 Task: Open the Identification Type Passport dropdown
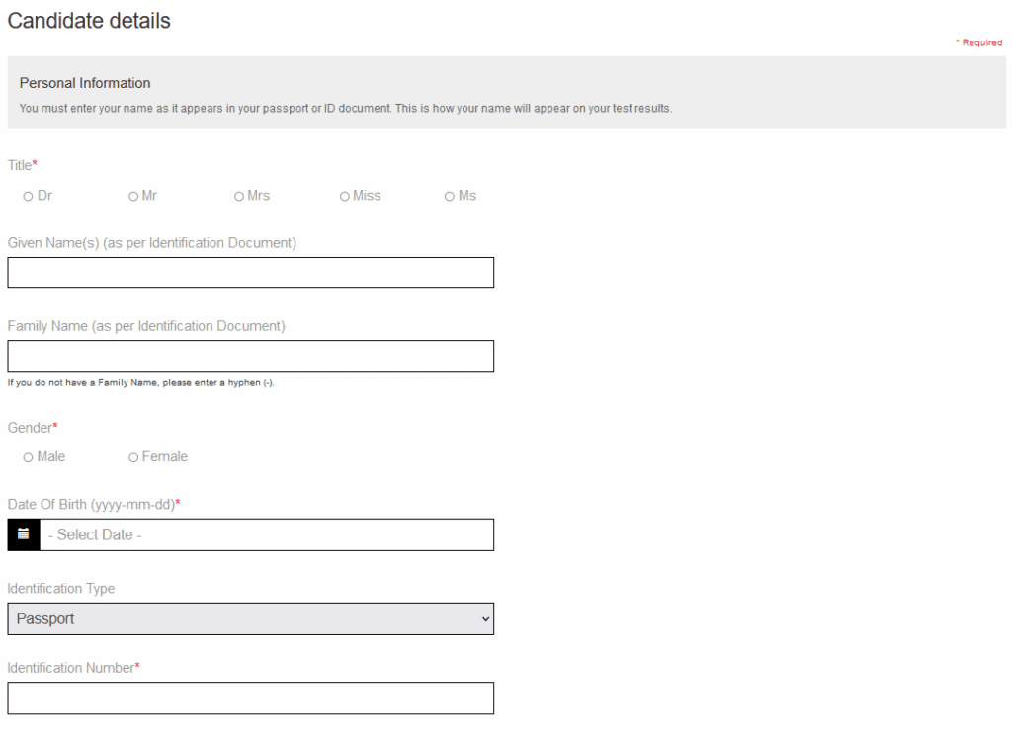(x=250, y=619)
